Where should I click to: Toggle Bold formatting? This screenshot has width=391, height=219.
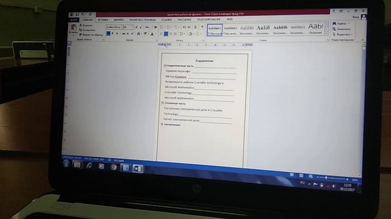pos(108,33)
